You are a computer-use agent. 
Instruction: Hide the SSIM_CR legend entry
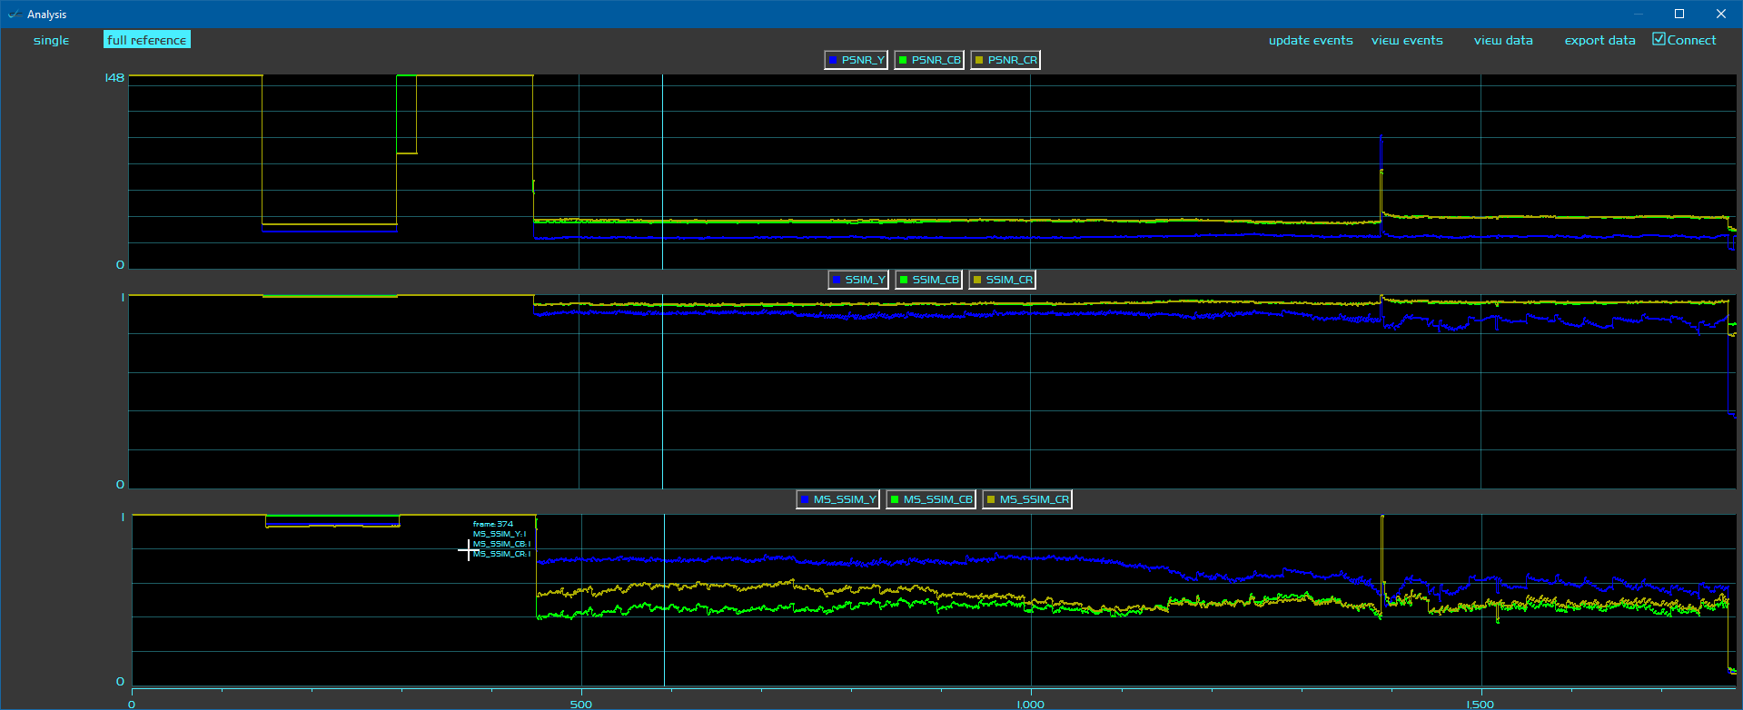click(1002, 280)
